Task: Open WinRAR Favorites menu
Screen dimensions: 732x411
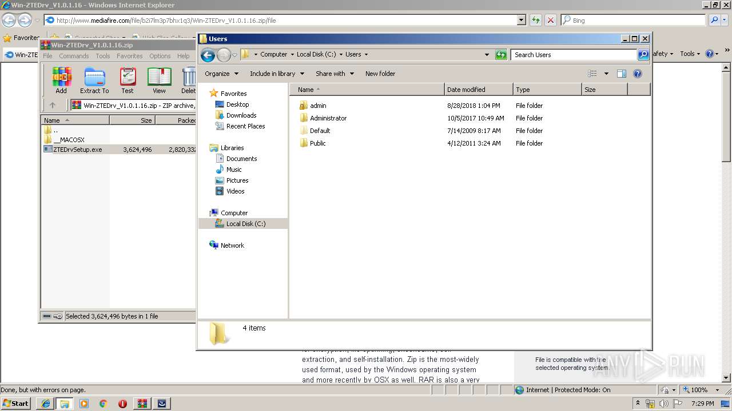Action: 130,56
